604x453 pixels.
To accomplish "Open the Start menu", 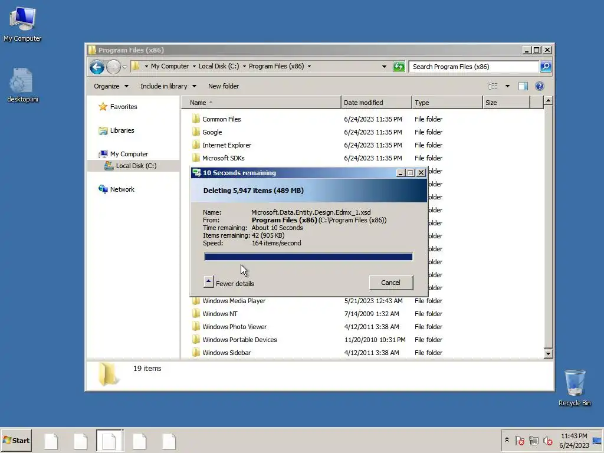I will click(16, 441).
